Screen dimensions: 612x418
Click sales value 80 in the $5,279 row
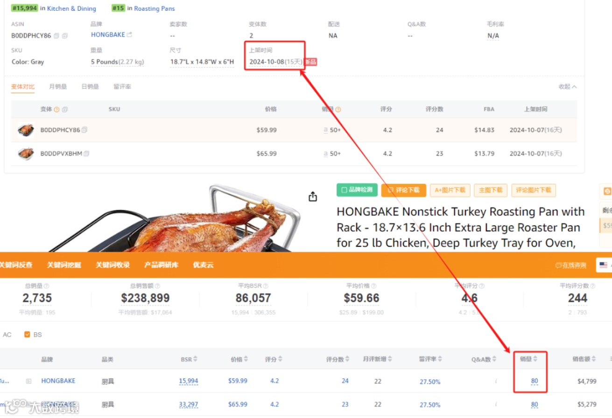(535, 404)
